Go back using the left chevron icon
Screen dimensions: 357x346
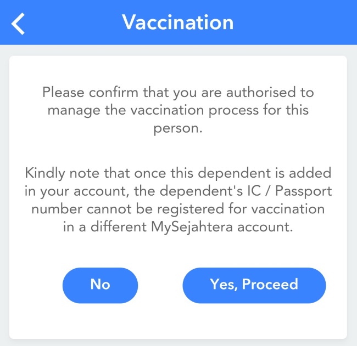click(x=18, y=24)
